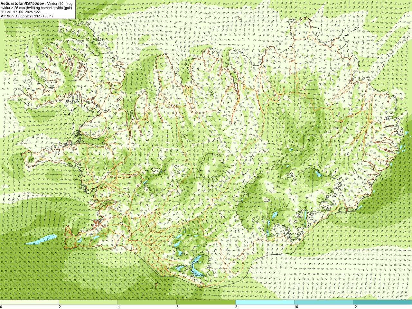Click the Veðurstofan/IS750dev title text
Image resolution: width=412 pixels, height=309 pixels.
(x=22, y=3)
